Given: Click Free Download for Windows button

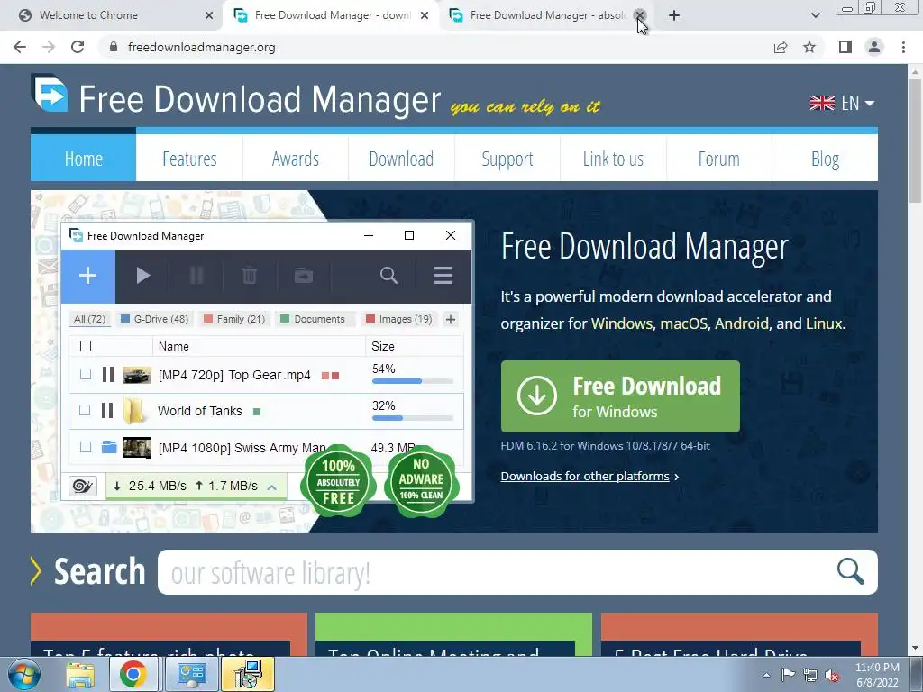Looking at the screenshot, I should point(620,396).
